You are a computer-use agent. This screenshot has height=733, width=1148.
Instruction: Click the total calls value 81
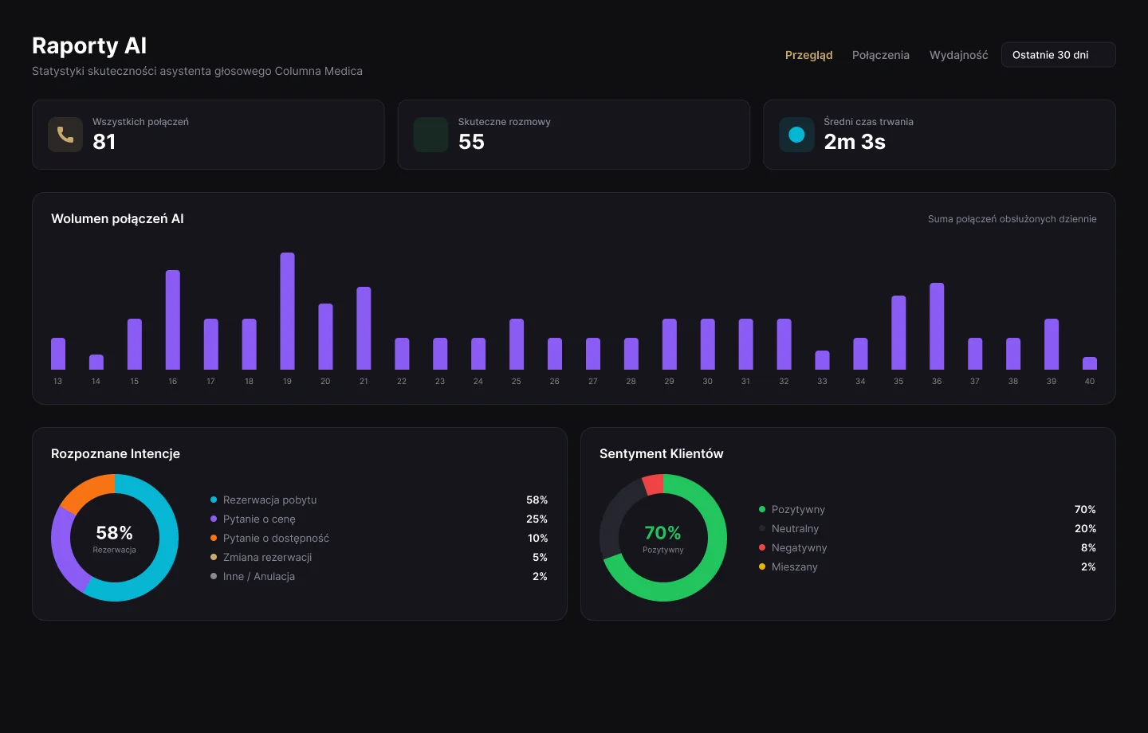coord(104,142)
